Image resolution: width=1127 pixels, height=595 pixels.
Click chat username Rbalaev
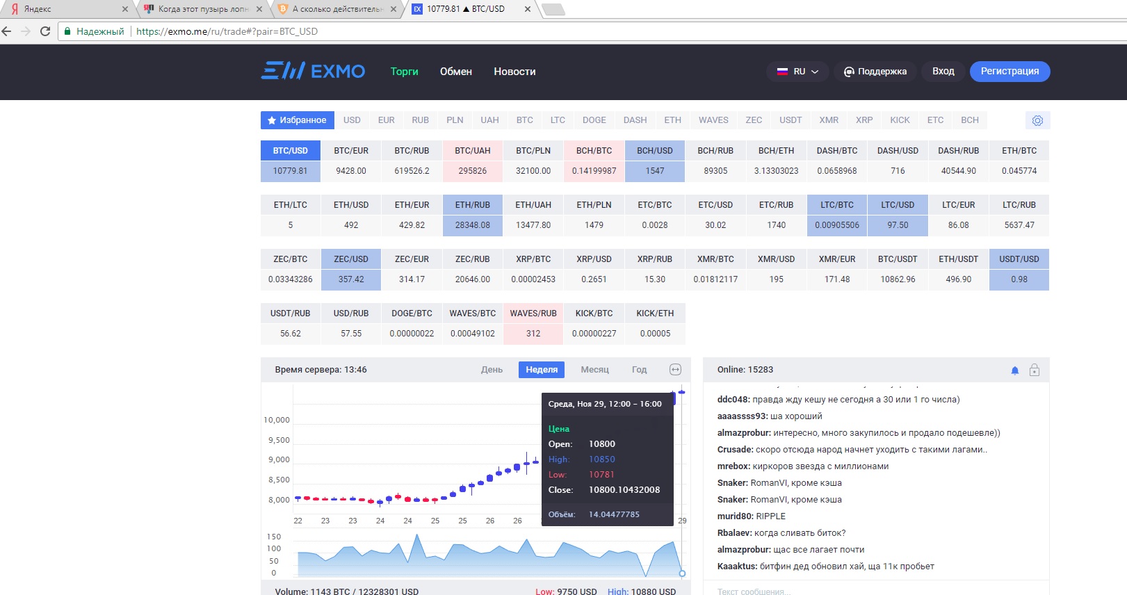[x=735, y=533]
